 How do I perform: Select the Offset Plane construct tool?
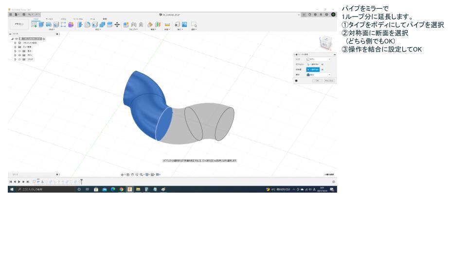tap(150, 24)
